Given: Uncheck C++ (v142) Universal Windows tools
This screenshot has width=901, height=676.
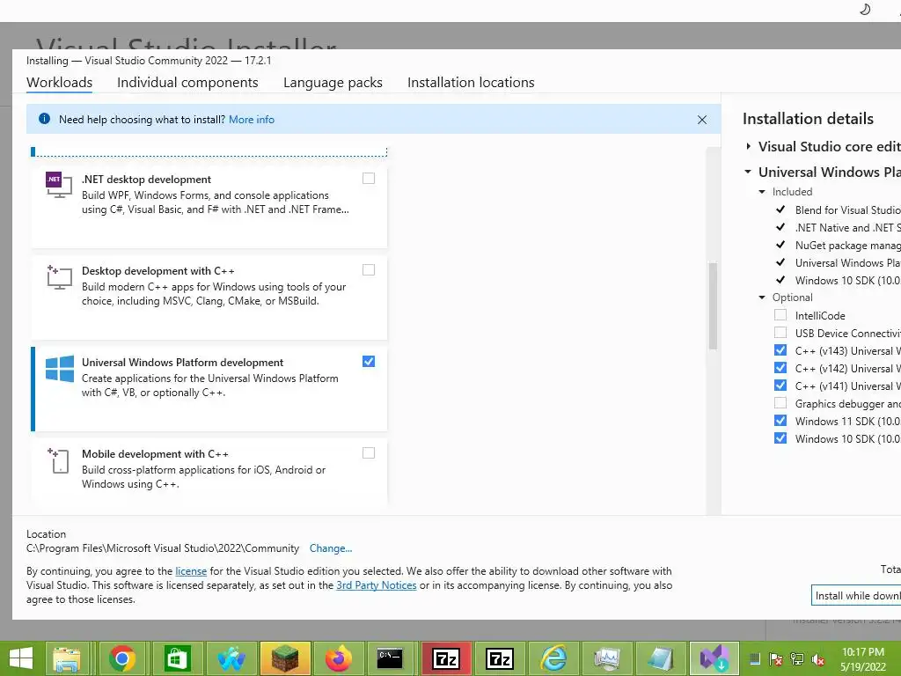Looking at the screenshot, I should click(x=780, y=368).
